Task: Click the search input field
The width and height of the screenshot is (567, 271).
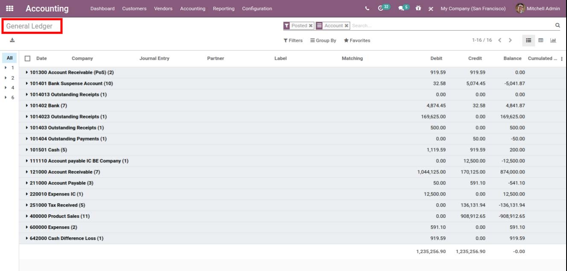Action: coord(452,26)
